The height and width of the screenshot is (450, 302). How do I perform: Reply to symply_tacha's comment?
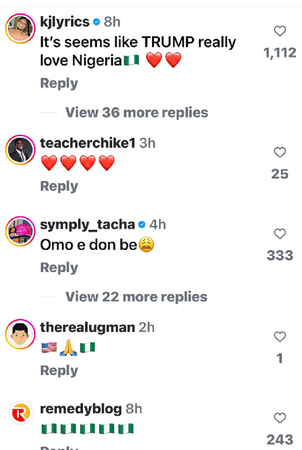click(x=59, y=267)
